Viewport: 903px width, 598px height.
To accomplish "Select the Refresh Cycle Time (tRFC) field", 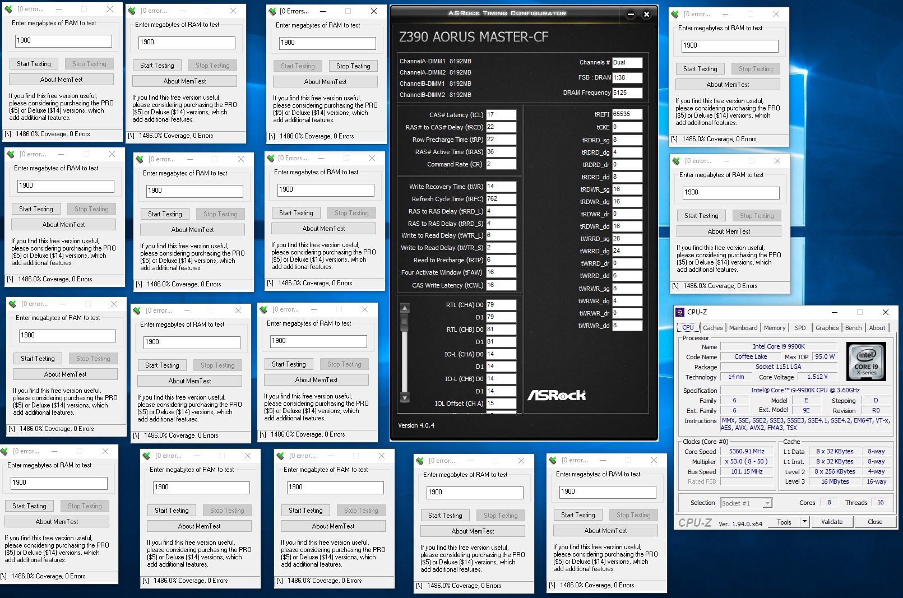I will [501, 199].
